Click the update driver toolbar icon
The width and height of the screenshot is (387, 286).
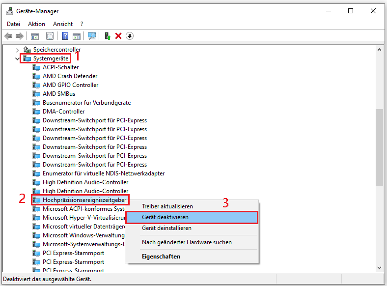coord(107,36)
